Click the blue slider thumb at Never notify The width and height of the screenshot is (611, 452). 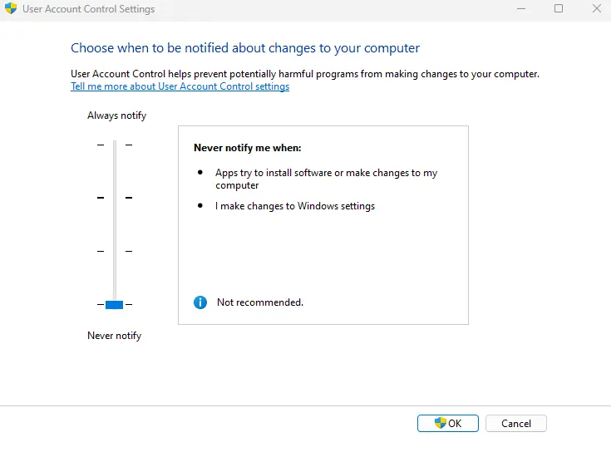(x=114, y=304)
